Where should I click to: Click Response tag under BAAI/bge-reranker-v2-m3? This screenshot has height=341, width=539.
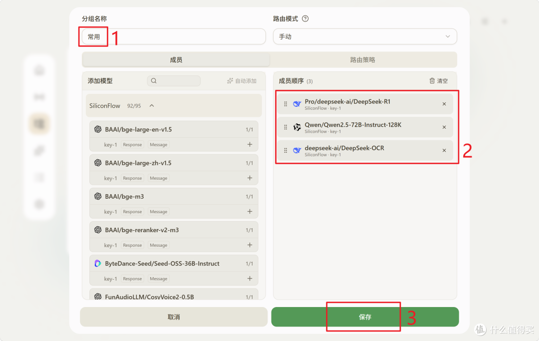click(x=132, y=245)
